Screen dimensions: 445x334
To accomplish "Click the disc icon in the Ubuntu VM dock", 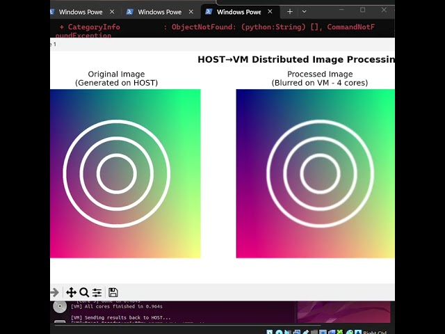I will [x=60, y=306].
